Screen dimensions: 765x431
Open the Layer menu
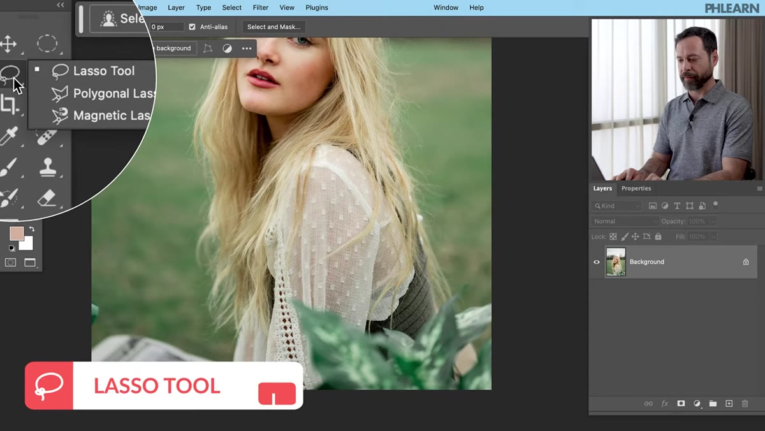tap(176, 8)
